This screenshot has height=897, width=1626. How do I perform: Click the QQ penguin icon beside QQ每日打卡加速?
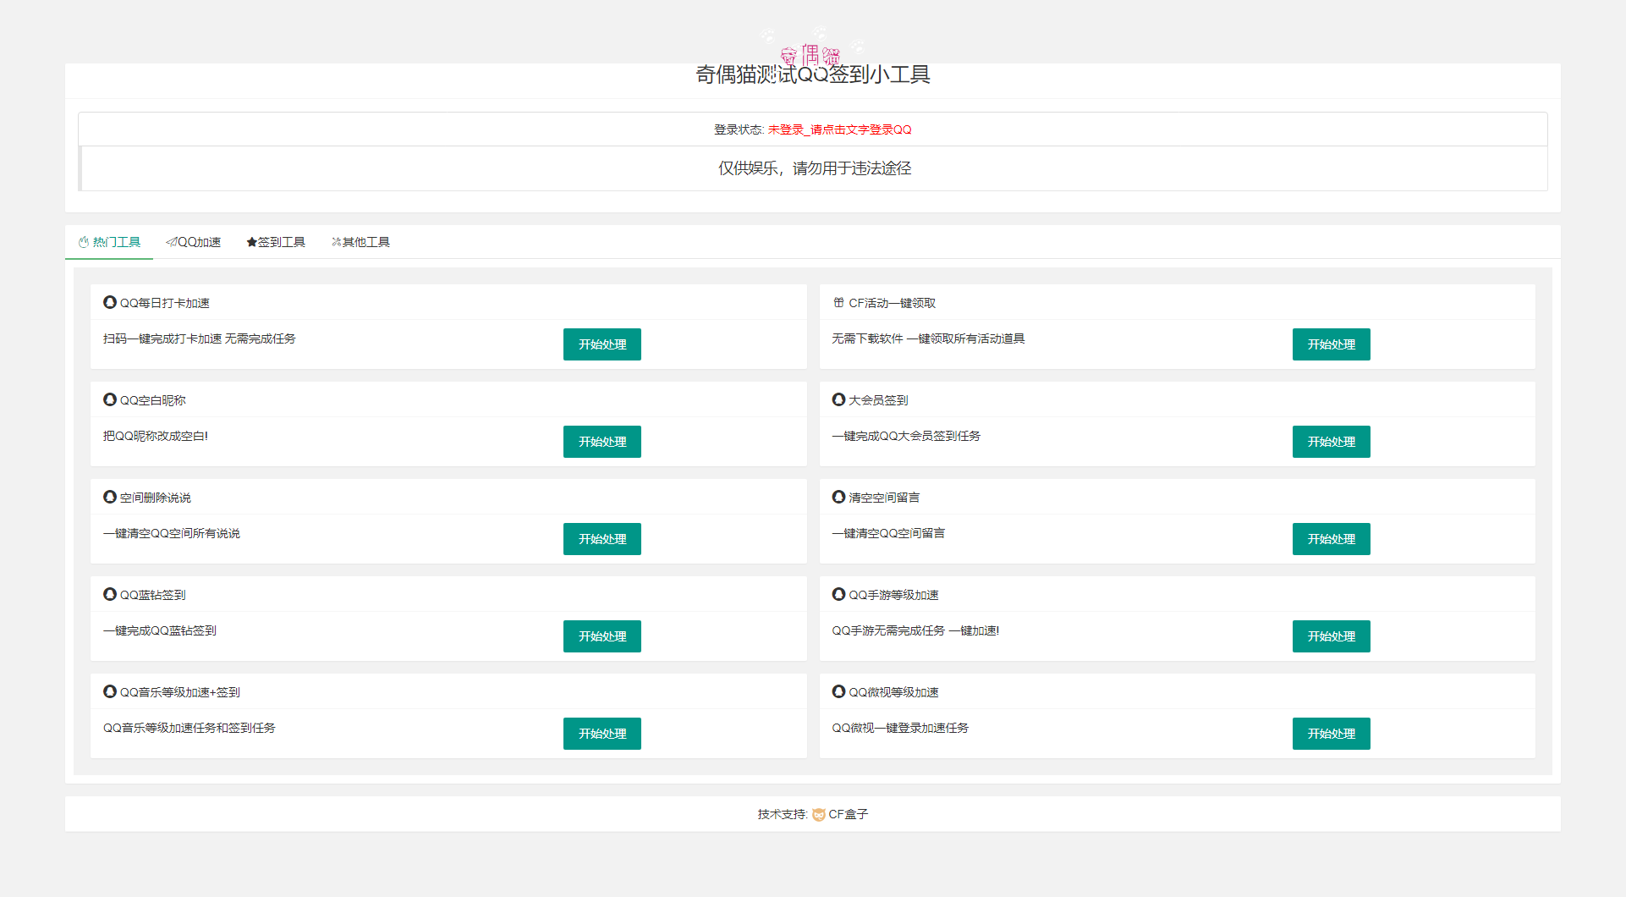pos(110,302)
